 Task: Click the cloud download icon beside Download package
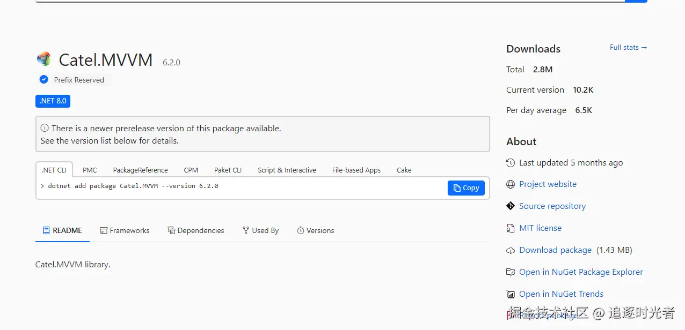tap(511, 250)
